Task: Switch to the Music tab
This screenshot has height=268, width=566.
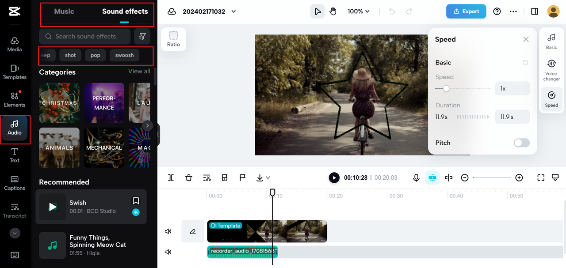Action: [64, 11]
